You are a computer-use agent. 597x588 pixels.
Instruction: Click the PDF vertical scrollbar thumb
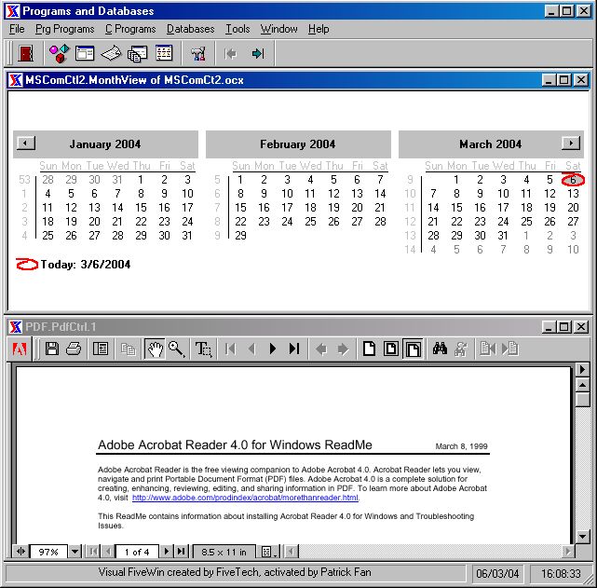tap(582, 400)
